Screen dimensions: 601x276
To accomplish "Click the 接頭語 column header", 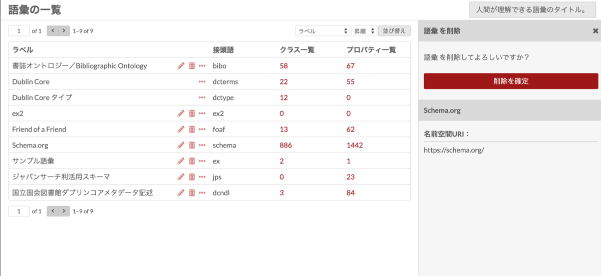I will point(223,49).
